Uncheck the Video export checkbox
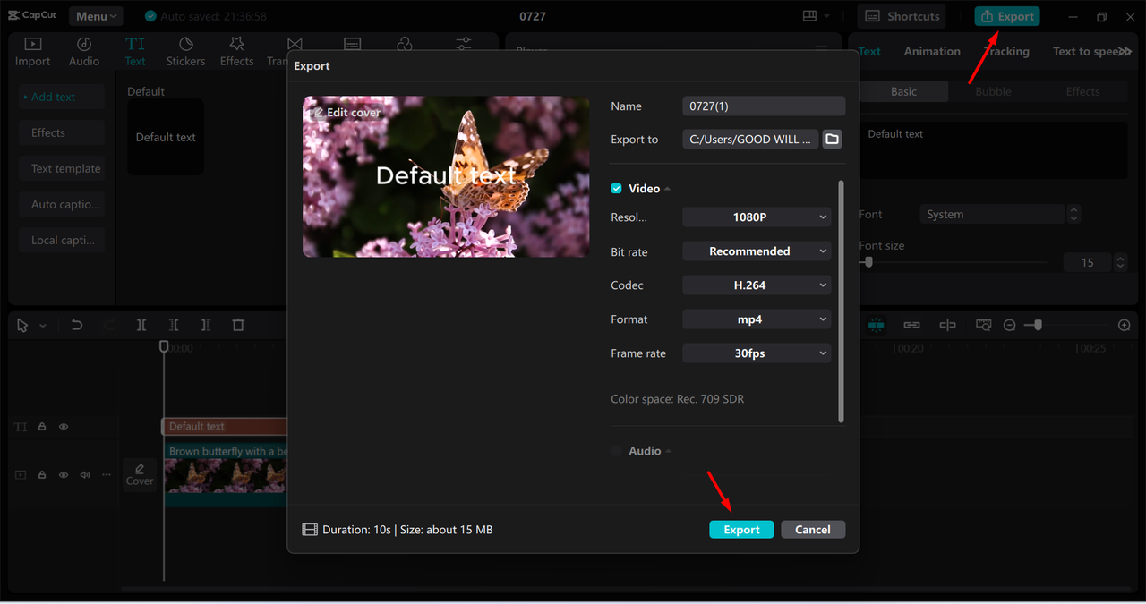This screenshot has height=604, width=1146. click(x=616, y=189)
